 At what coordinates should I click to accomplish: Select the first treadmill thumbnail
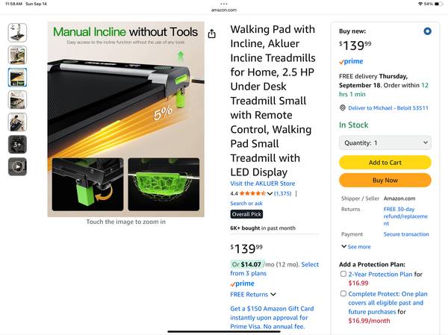tap(17, 33)
